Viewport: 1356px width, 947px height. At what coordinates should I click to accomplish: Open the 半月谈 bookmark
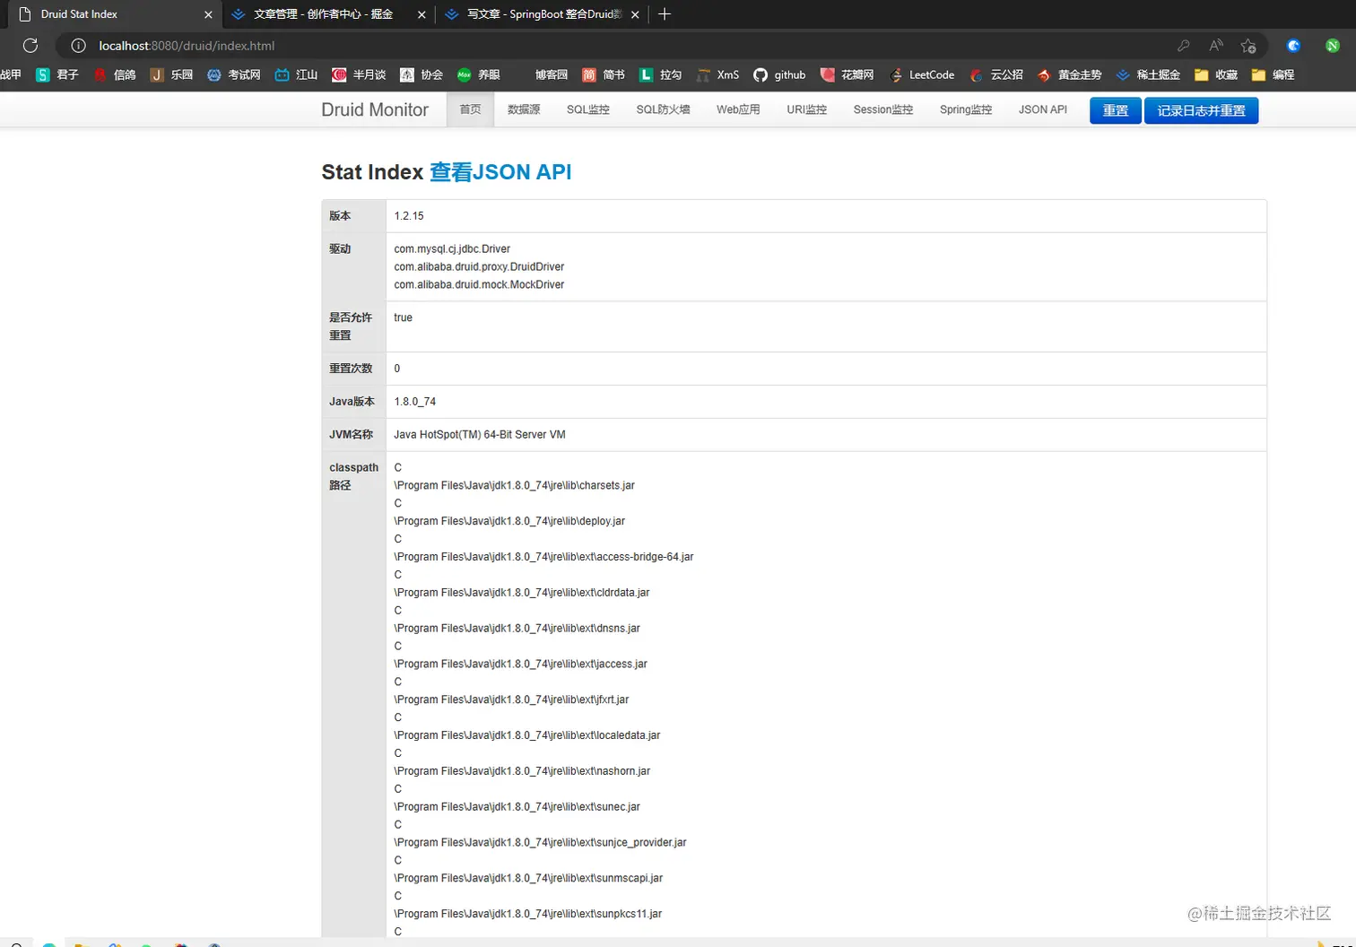tap(359, 75)
